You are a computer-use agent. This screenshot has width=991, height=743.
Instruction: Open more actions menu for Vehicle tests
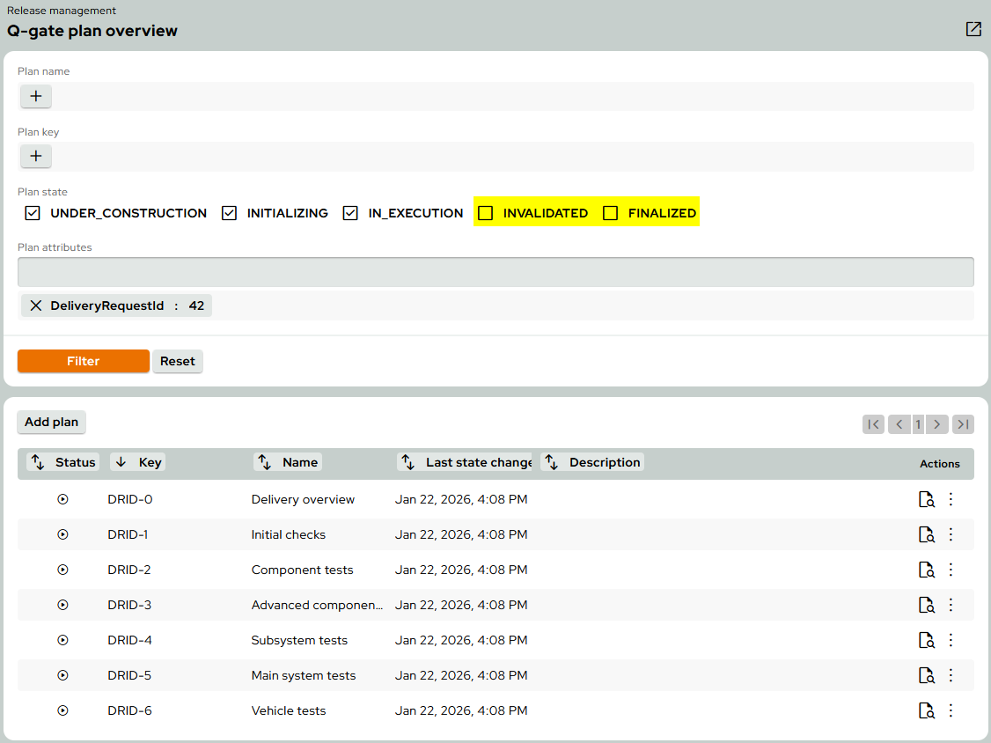coord(951,710)
